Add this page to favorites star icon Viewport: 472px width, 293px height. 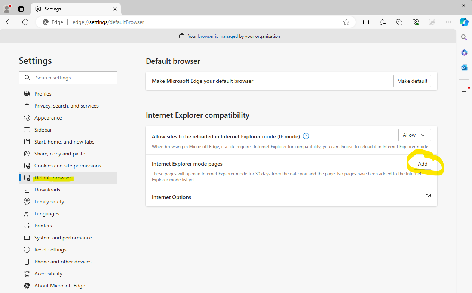346,22
